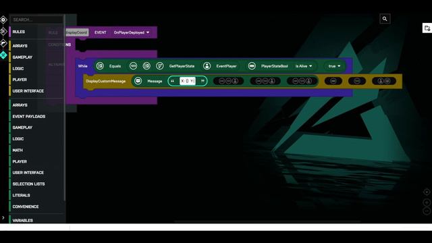Image resolution: width=432 pixels, height=243 pixels.
Task: Click the Equals block label
Action: tap(115, 66)
